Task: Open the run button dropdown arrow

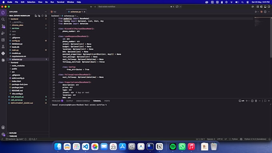Action: pyautogui.click(x=258, y=12)
